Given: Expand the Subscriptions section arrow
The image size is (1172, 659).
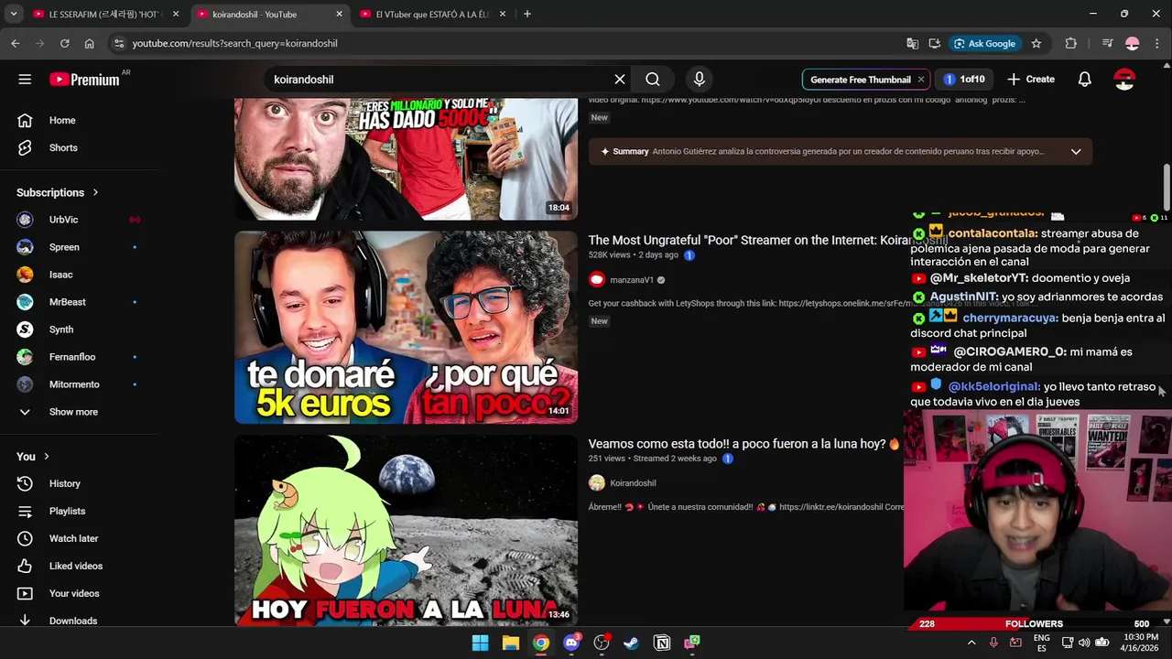Looking at the screenshot, I should 94,193.
